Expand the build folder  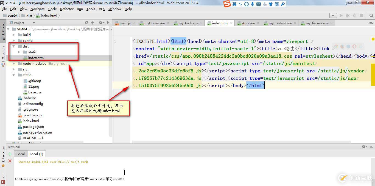[x=14, y=35]
